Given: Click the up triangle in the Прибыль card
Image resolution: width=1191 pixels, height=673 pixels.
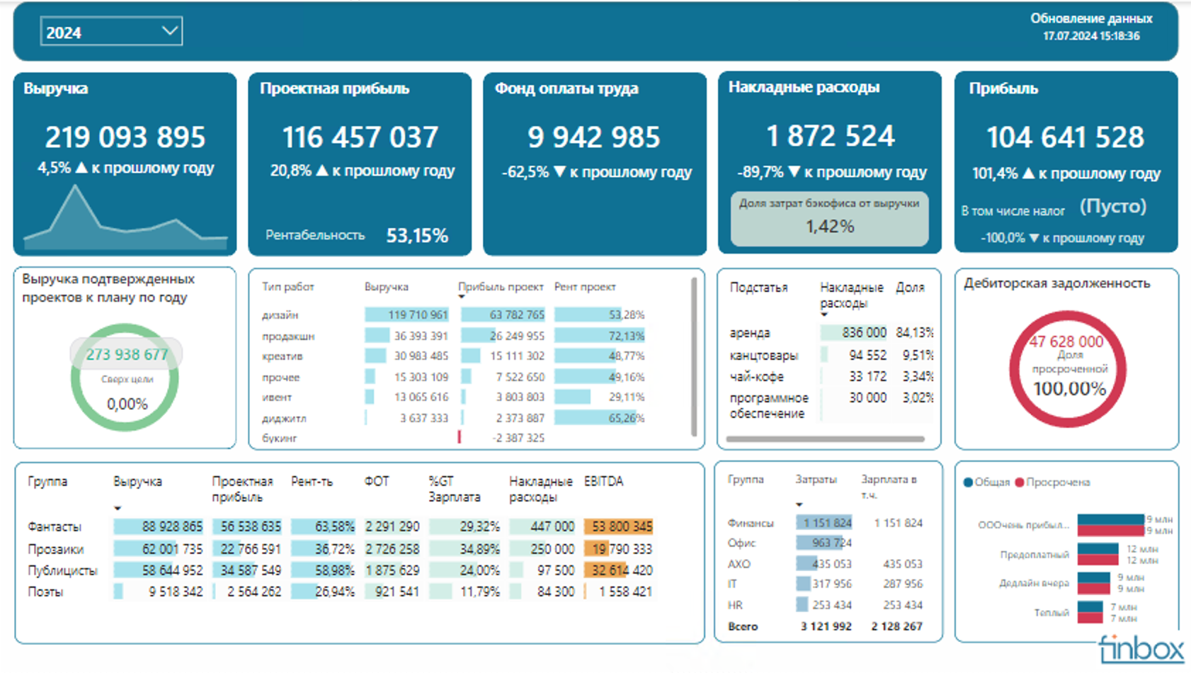Looking at the screenshot, I should (1028, 174).
